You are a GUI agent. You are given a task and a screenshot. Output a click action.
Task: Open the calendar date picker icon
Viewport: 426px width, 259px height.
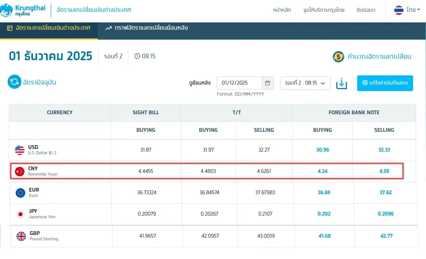pyautogui.click(x=267, y=83)
